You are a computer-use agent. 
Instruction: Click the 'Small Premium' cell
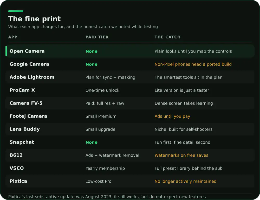point(101,116)
